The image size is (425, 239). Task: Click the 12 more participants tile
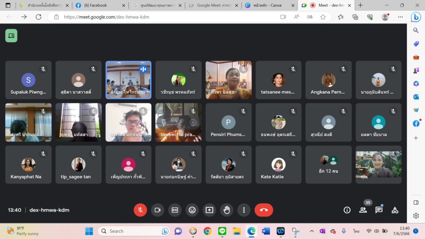pos(328,165)
